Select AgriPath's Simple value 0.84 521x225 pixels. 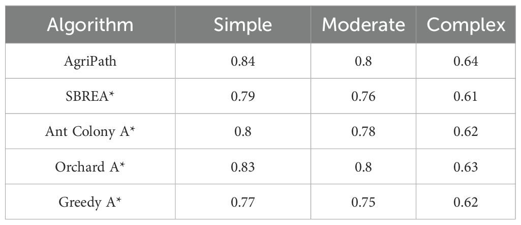click(243, 61)
